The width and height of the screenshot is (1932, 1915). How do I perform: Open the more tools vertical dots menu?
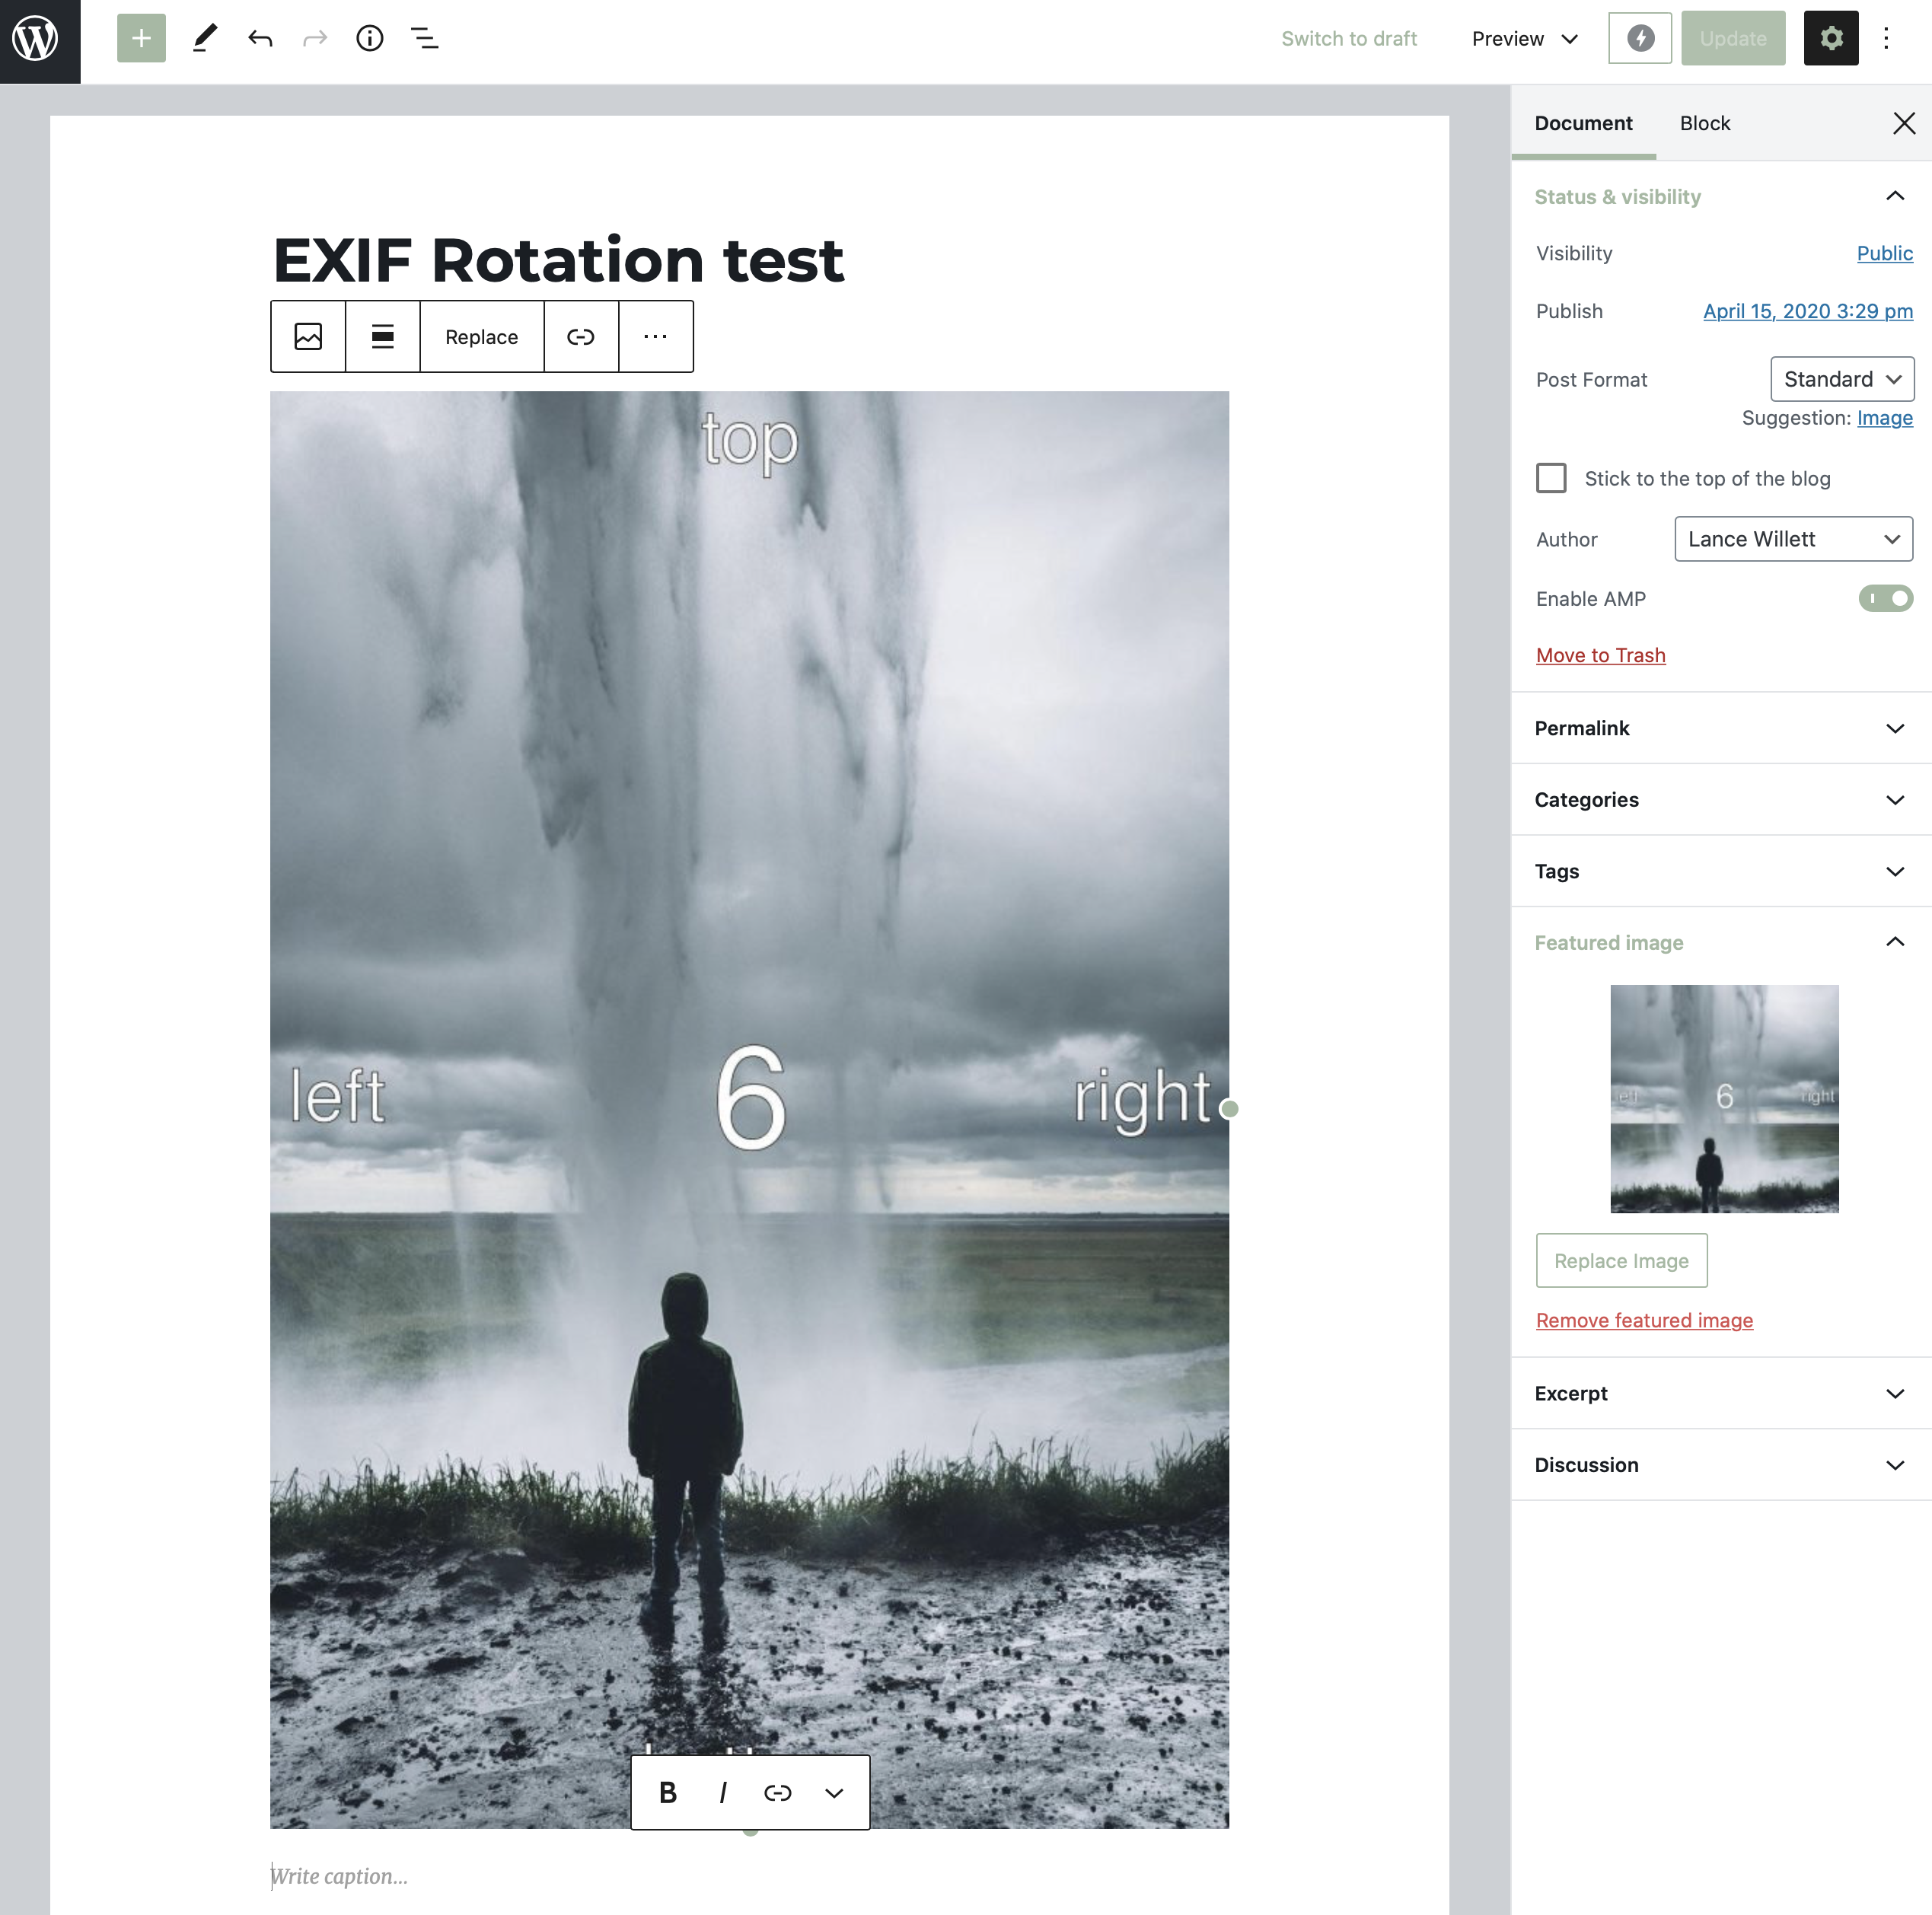1886,39
